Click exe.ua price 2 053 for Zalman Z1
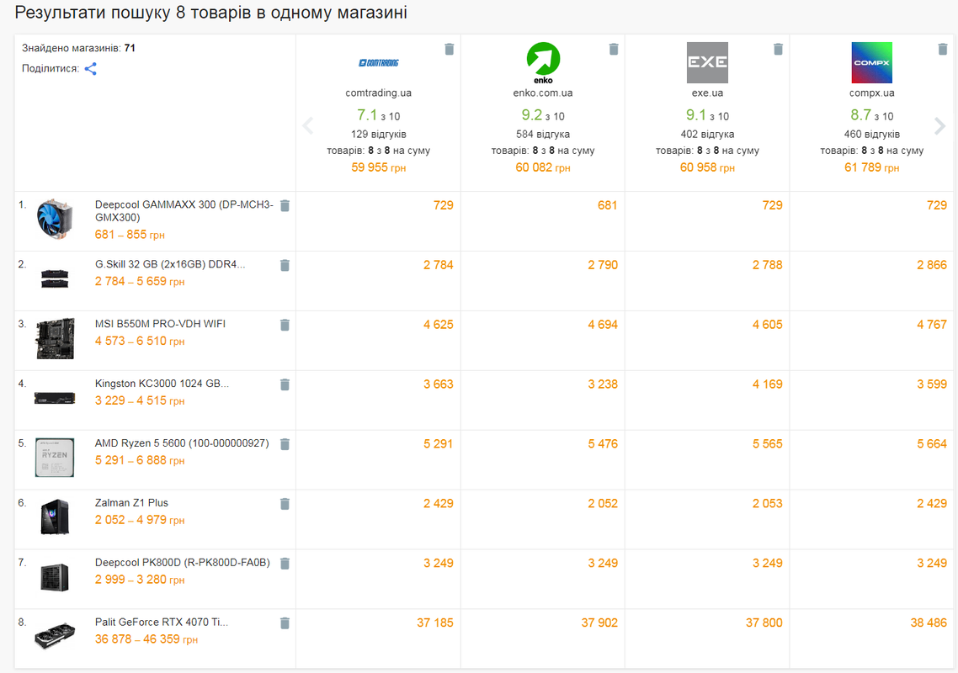This screenshot has width=958, height=673. (768, 503)
